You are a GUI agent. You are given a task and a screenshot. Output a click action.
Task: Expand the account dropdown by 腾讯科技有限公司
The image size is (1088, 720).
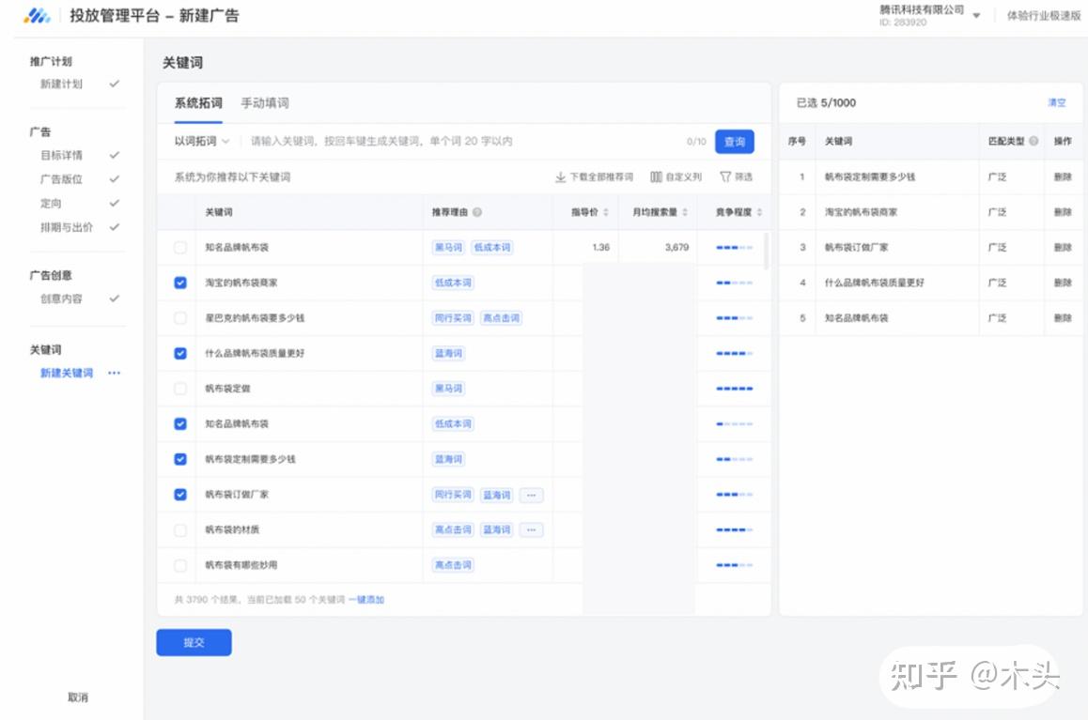[976, 16]
